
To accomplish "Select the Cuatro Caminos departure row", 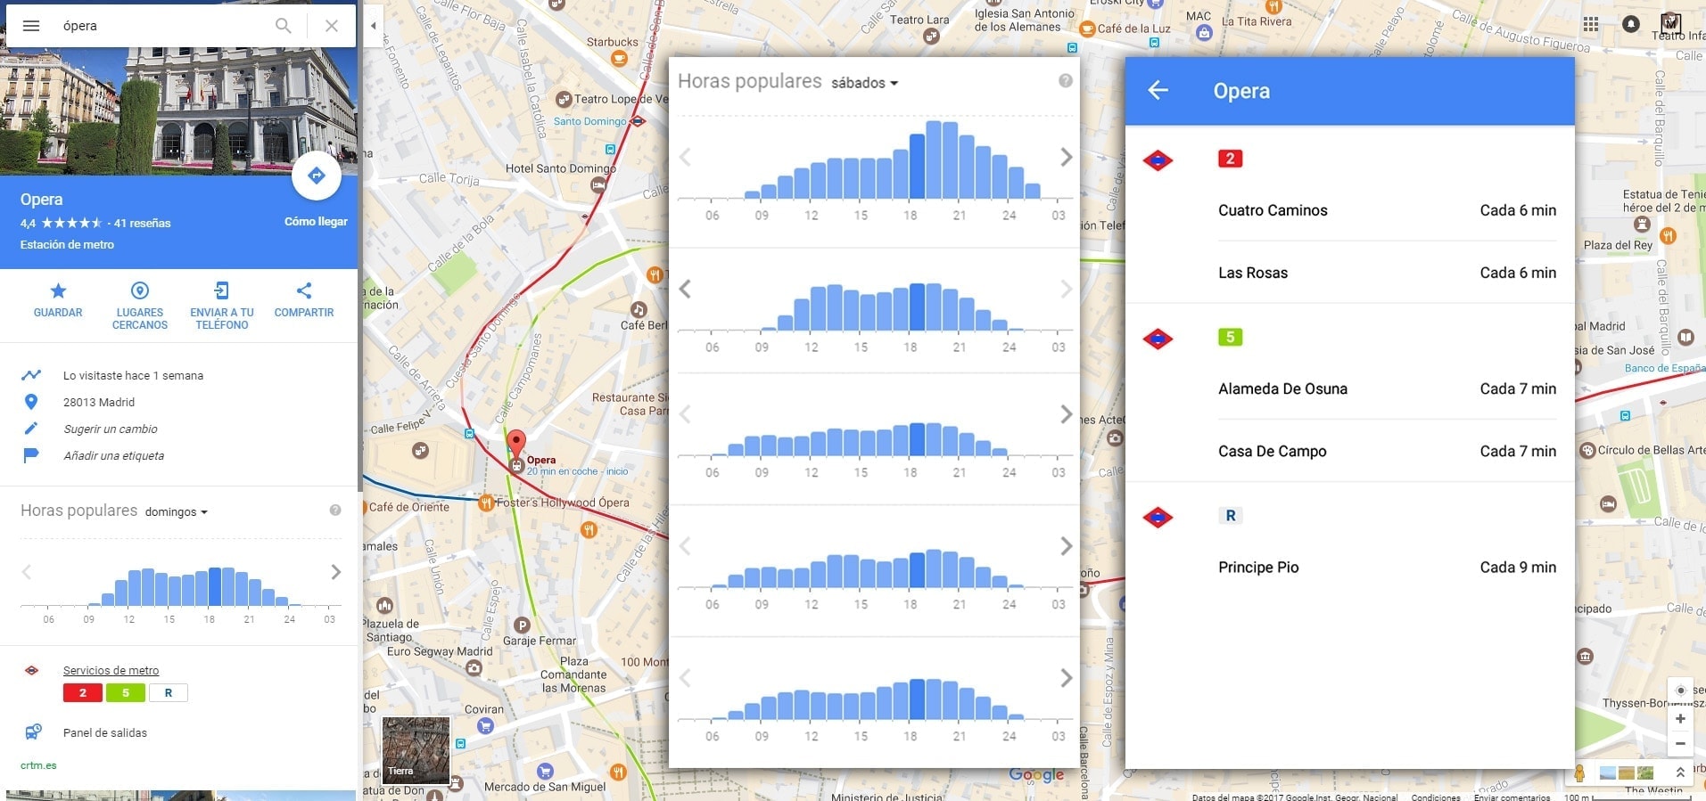I will (x=1387, y=210).
